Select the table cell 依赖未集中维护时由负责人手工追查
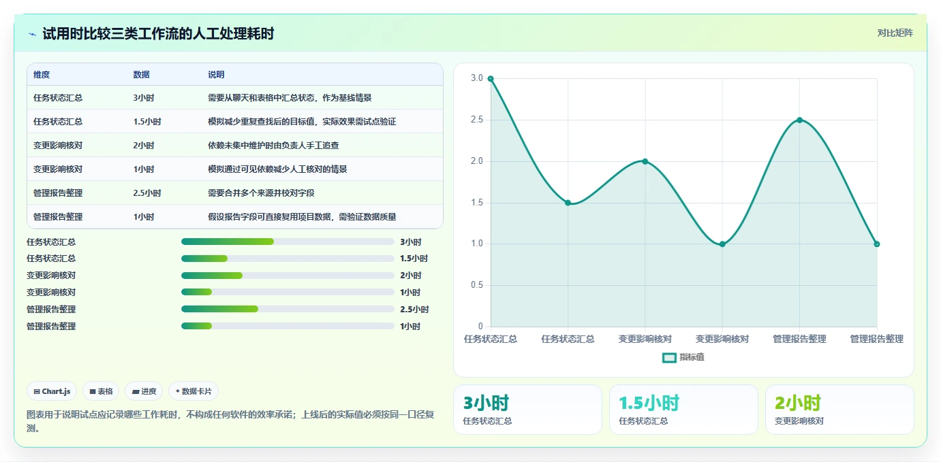This screenshot has width=941, height=462. pyautogui.click(x=273, y=146)
